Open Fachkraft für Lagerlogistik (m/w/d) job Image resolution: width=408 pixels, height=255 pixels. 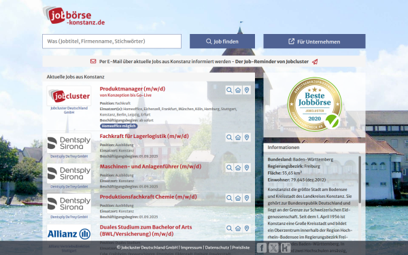[x=144, y=136]
